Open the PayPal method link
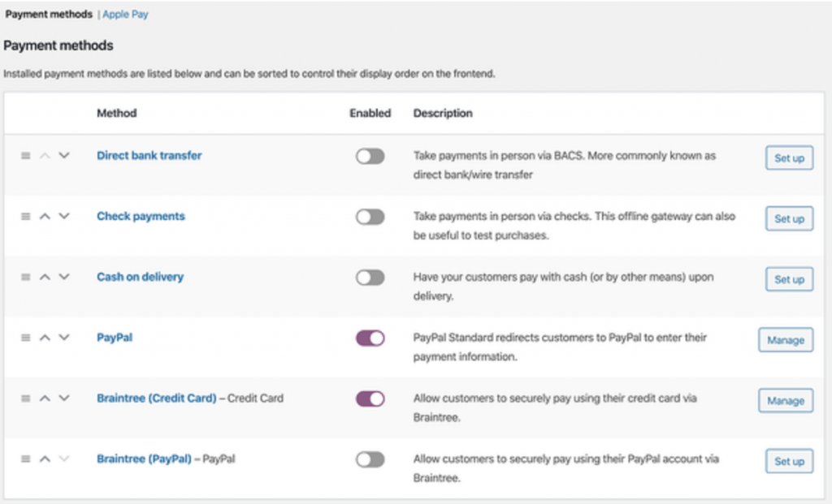 pyautogui.click(x=115, y=338)
